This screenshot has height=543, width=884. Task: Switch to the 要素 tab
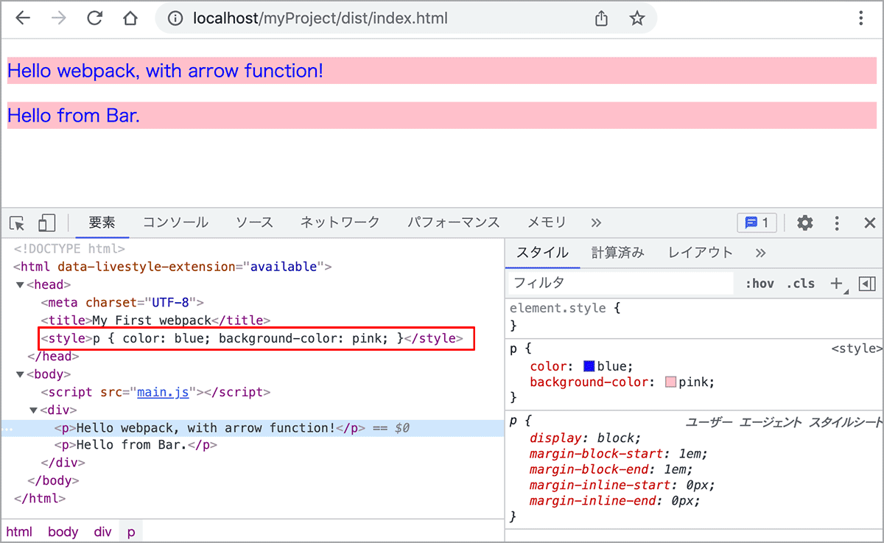[102, 223]
